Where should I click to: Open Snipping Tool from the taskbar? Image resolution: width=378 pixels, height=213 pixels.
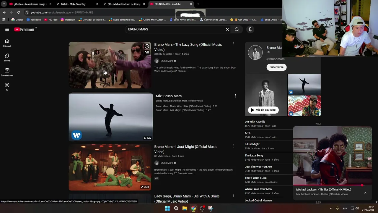[x=211, y=208]
